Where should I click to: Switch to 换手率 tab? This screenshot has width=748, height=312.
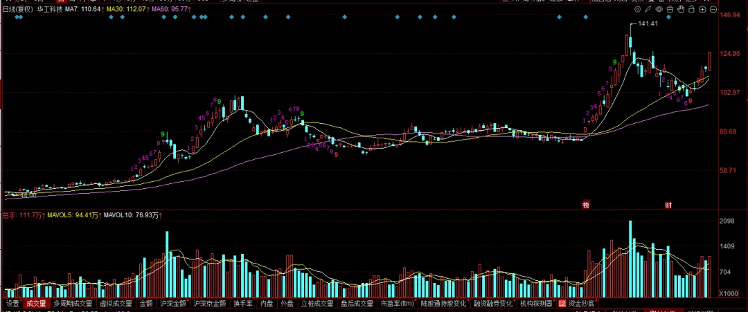[243, 304]
